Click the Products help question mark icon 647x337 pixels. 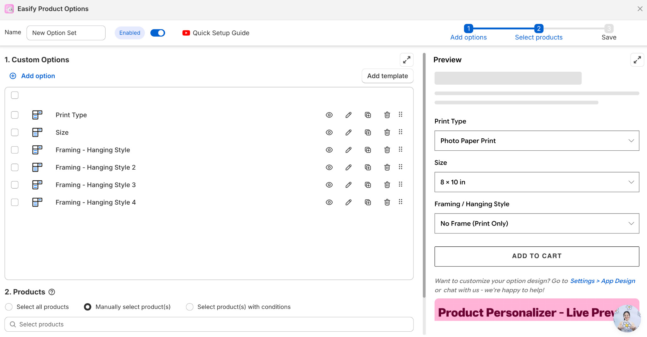click(x=52, y=292)
